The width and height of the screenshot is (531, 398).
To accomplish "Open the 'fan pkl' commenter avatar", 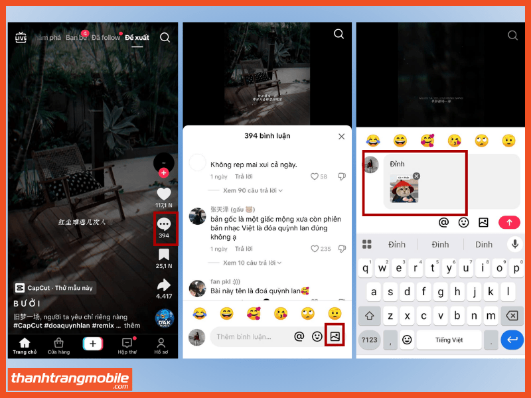I will click(197, 289).
